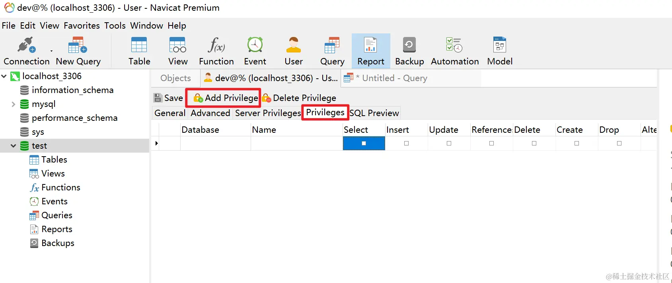Switch to the Objects tab
672x283 pixels.
tap(175, 78)
